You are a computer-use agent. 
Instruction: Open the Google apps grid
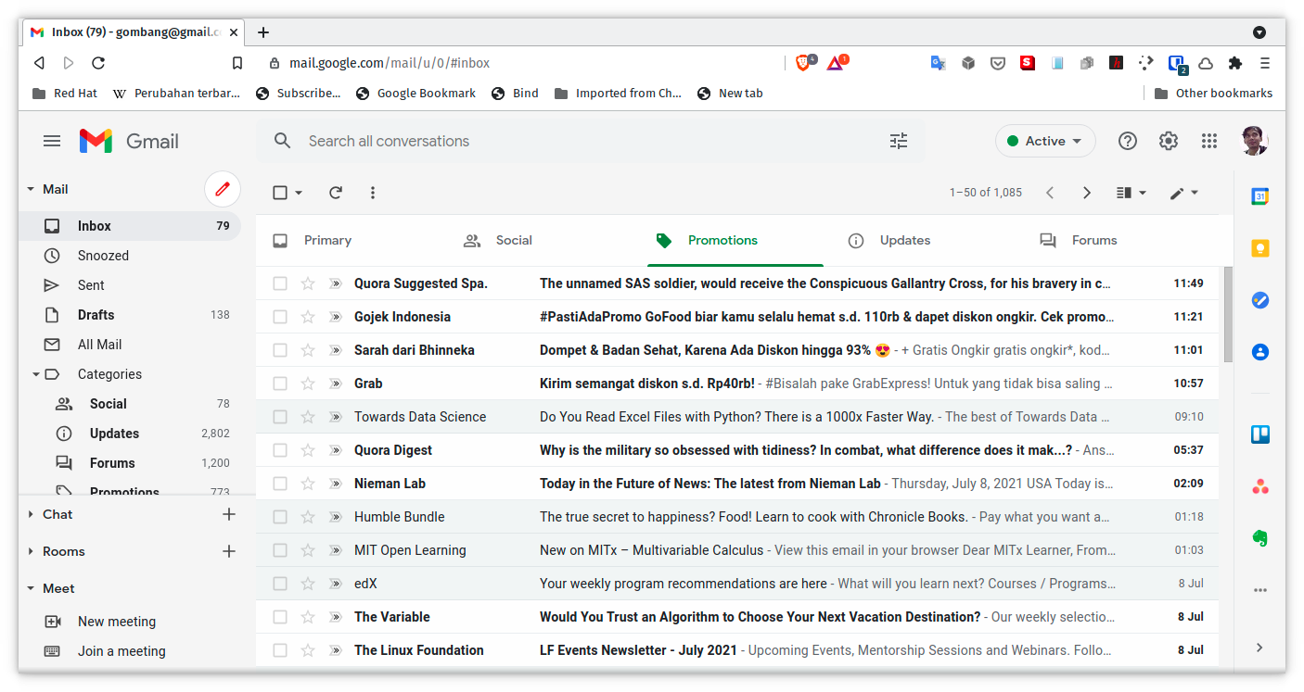click(1209, 141)
